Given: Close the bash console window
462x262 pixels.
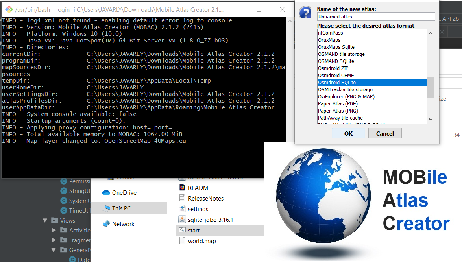Looking at the screenshot, I should [x=282, y=9].
